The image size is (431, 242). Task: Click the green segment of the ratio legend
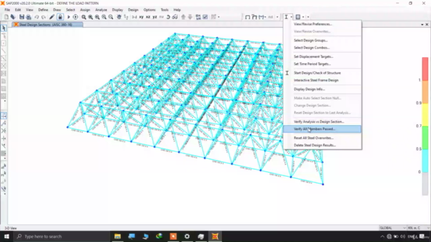(425, 138)
